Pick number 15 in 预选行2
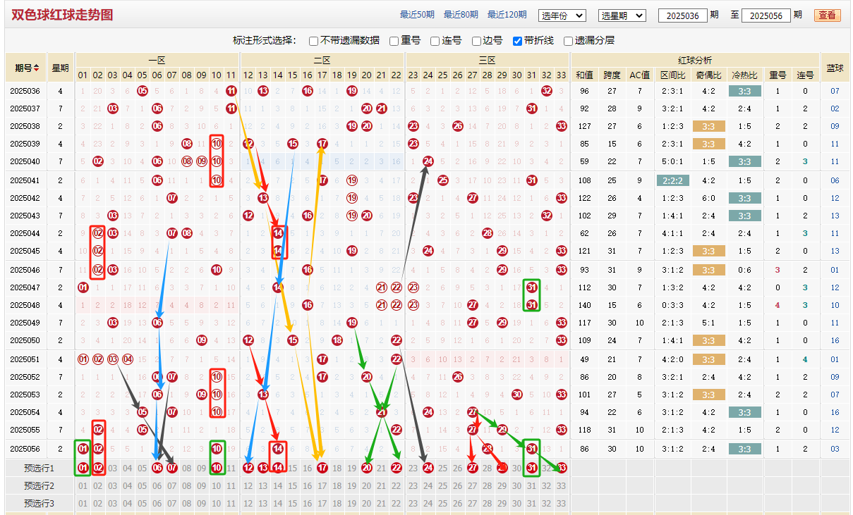 (x=293, y=485)
